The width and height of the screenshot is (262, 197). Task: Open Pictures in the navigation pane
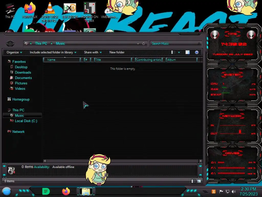pos(21,83)
